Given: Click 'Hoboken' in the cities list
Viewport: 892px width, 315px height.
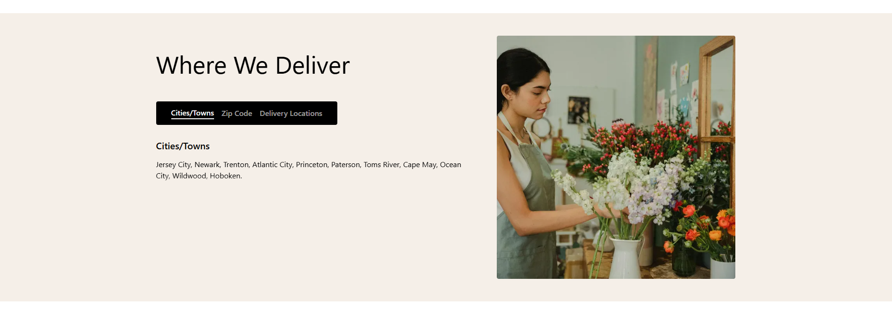Looking at the screenshot, I should pos(225,176).
